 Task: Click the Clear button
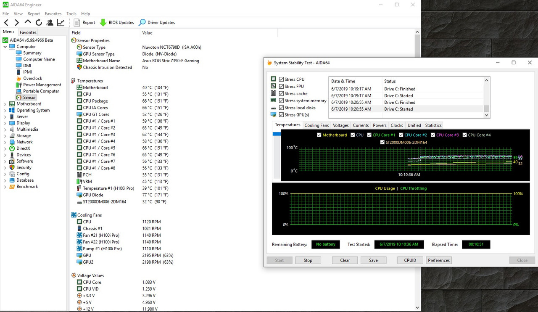pyautogui.click(x=345, y=260)
